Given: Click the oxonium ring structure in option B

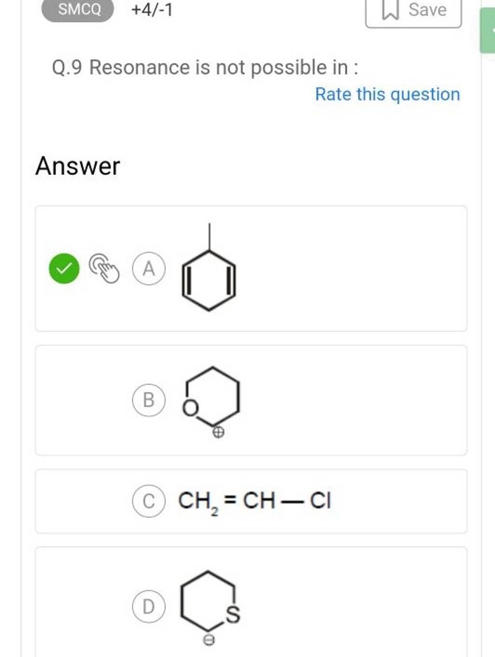Looking at the screenshot, I should click(x=213, y=396).
